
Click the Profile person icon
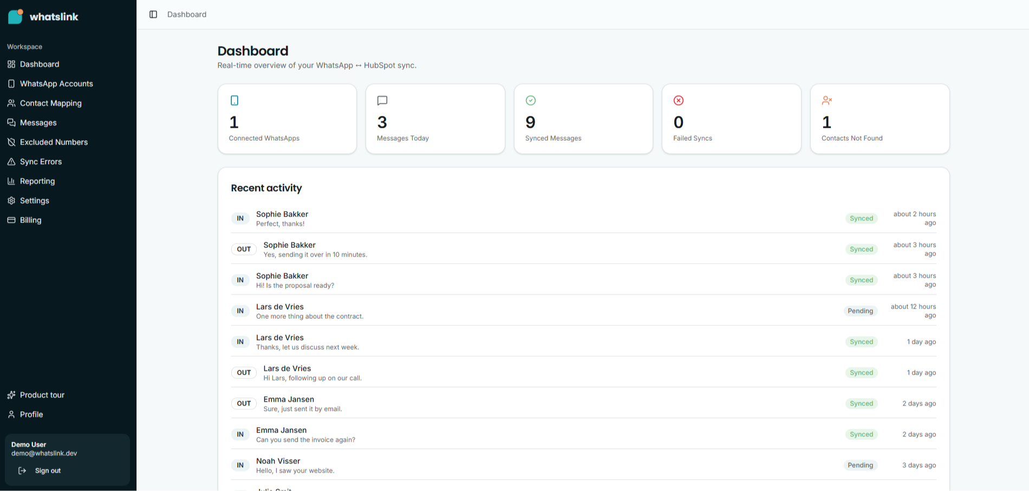pos(11,414)
